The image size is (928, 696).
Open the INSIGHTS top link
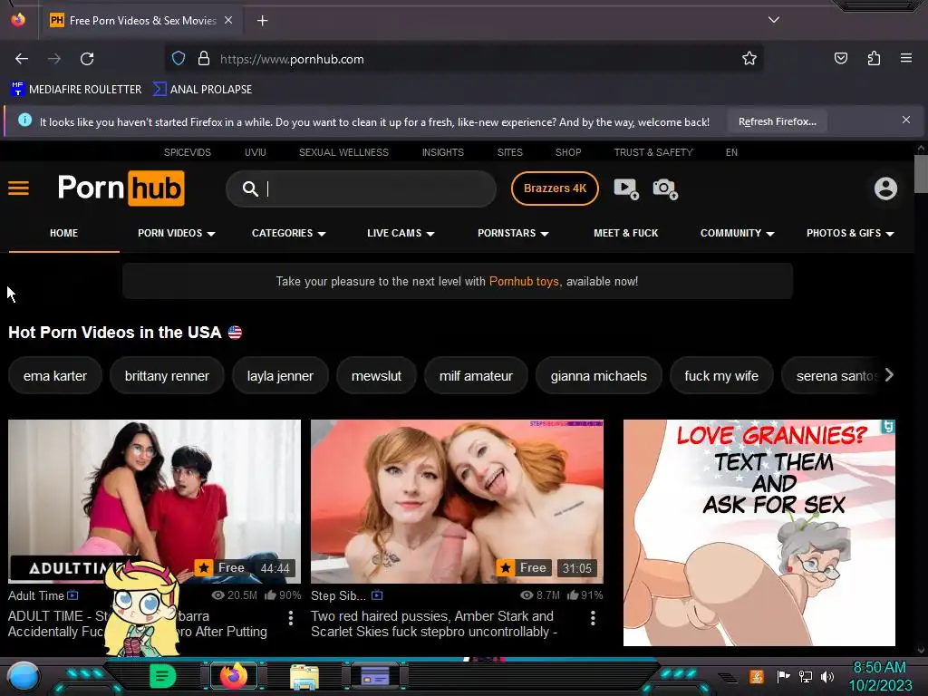[442, 152]
